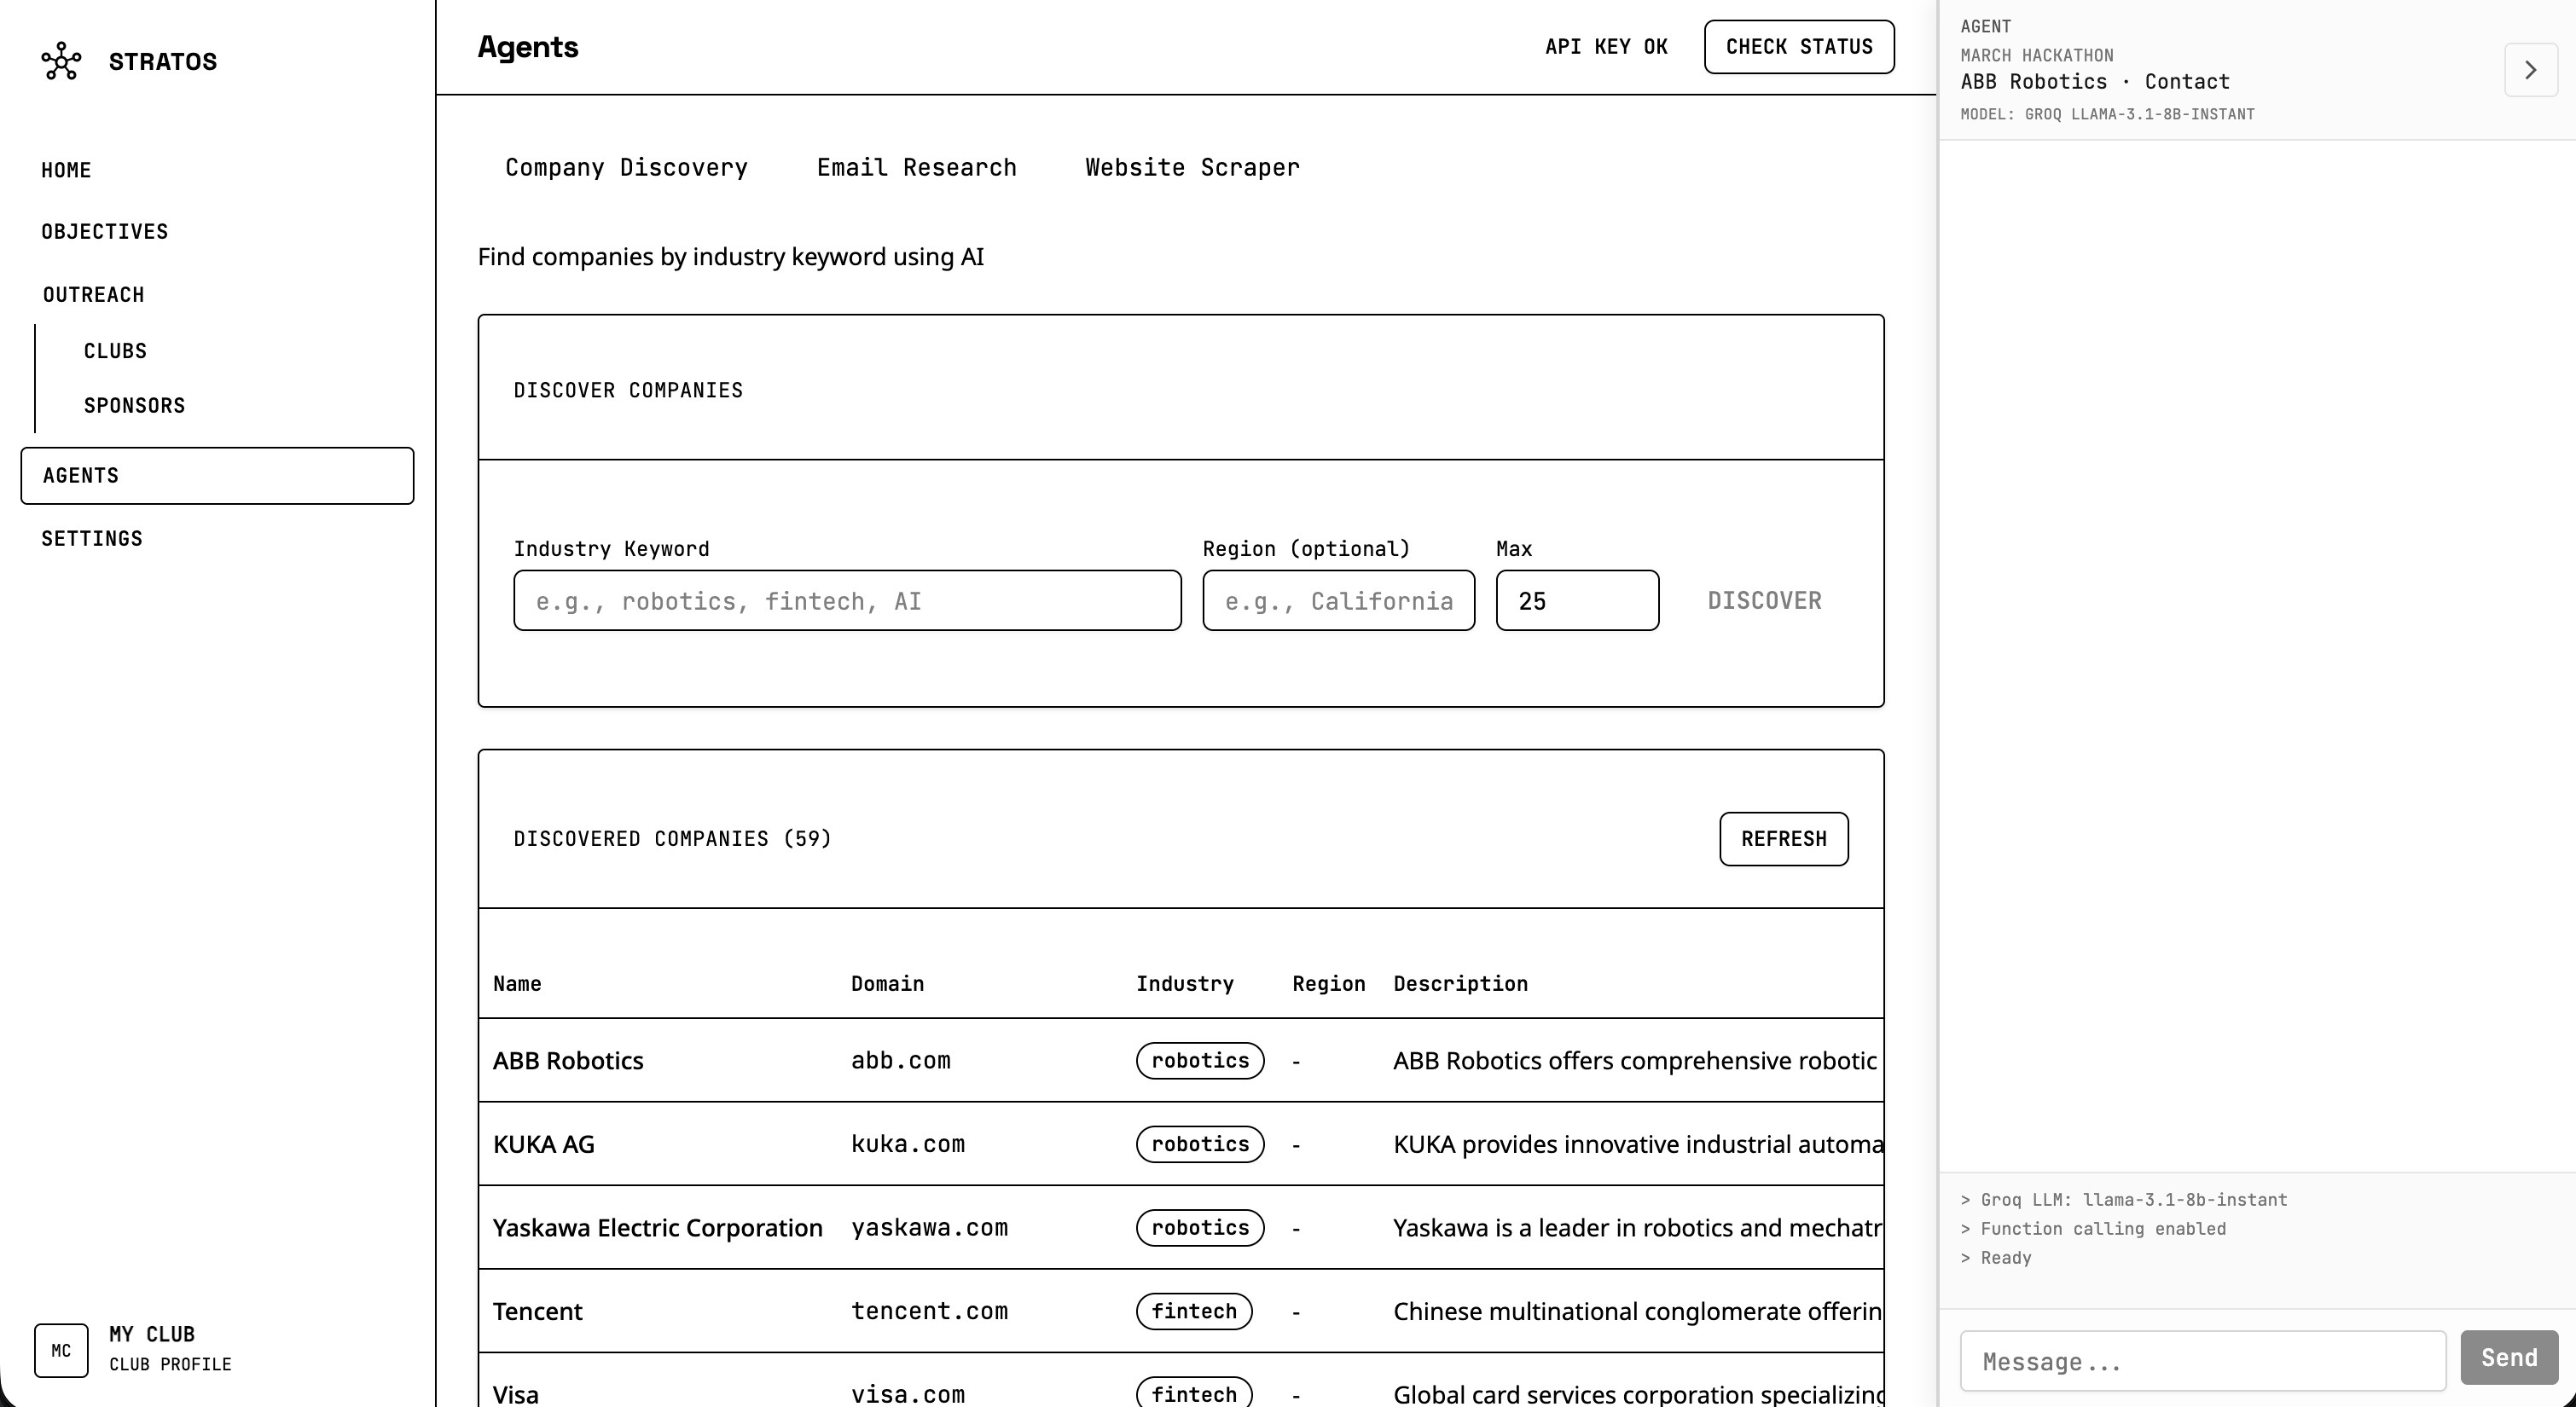Go to Home in sidebar
2576x1407 pixels.
pyautogui.click(x=66, y=170)
